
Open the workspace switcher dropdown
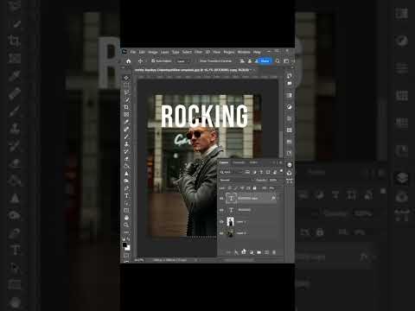click(x=286, y=61)
